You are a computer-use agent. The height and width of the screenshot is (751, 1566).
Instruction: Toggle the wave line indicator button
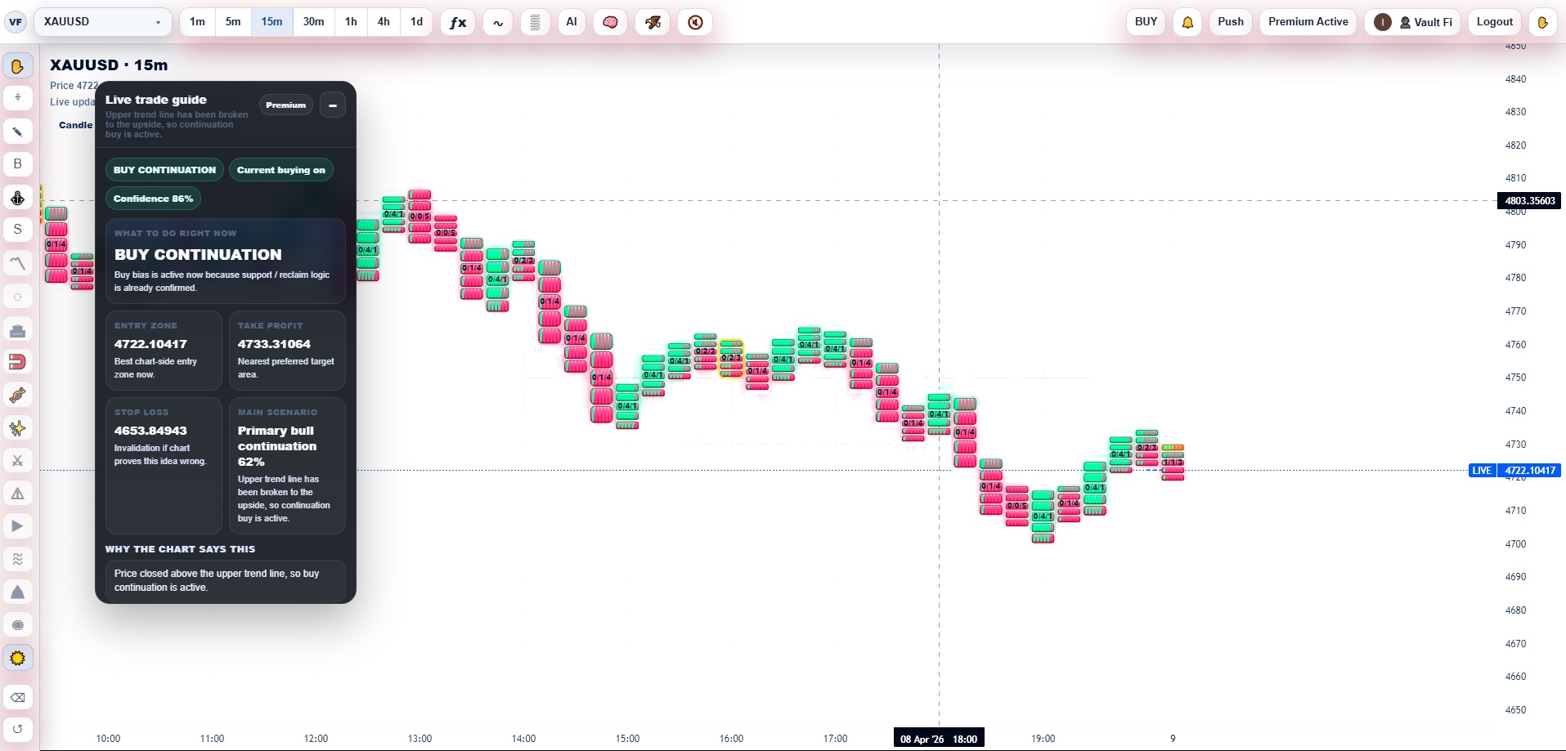point(497,22)
